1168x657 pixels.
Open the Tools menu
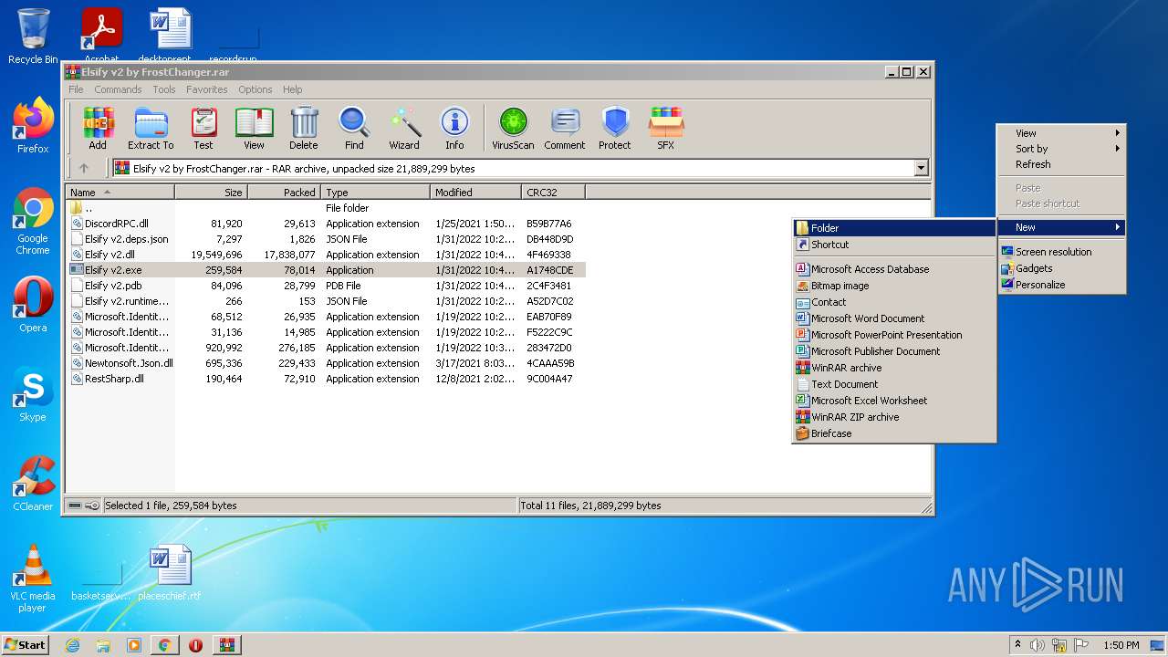point(164,89)
